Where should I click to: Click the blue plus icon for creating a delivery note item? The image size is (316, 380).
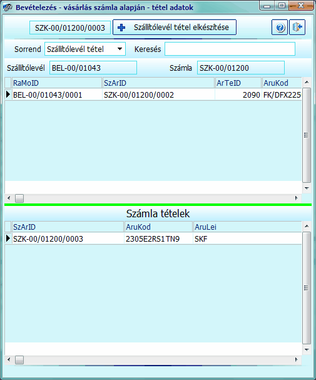click(x=121, y=28)
